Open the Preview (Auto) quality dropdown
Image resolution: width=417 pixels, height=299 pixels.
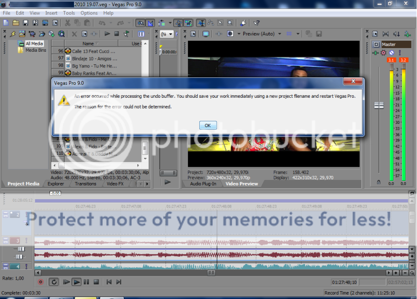tap(280, 34)
